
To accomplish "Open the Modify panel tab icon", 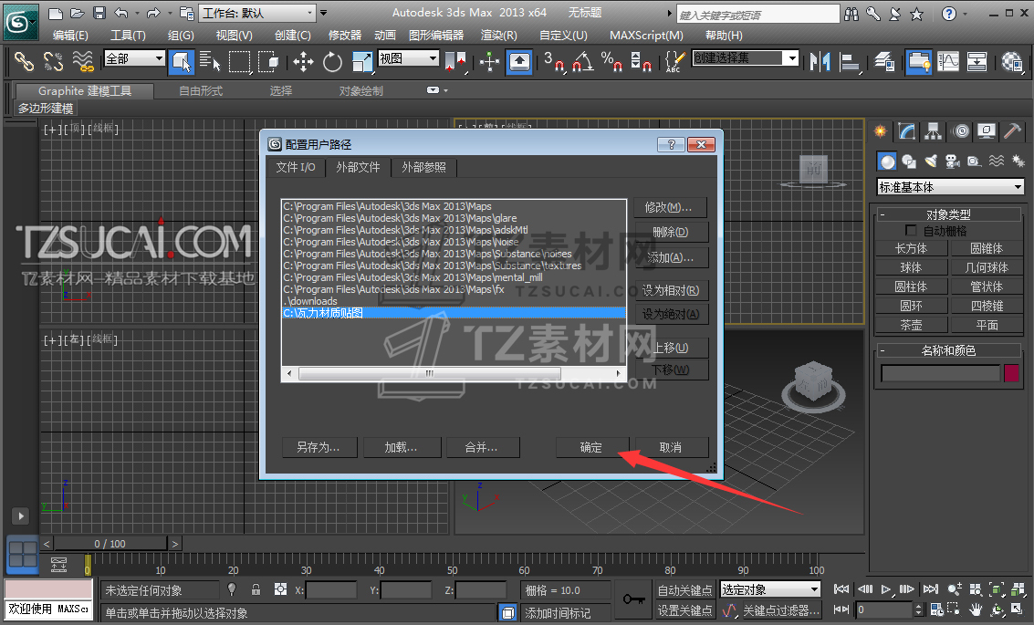I will coord(906,131).
